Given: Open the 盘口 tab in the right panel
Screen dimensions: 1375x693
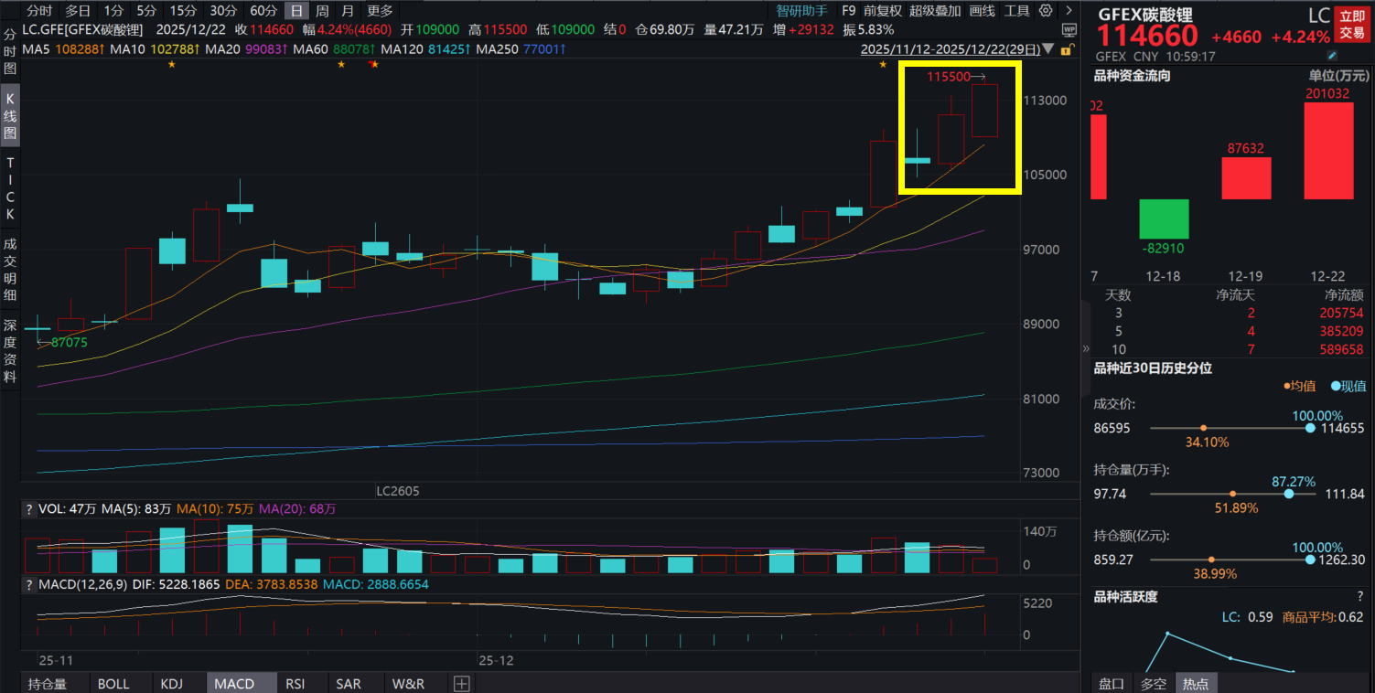Looking at the screenshot, I should coord(1111,684).
